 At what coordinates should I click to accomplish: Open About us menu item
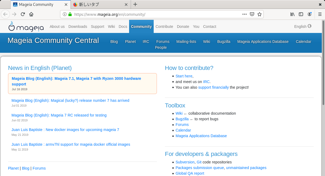57,27
